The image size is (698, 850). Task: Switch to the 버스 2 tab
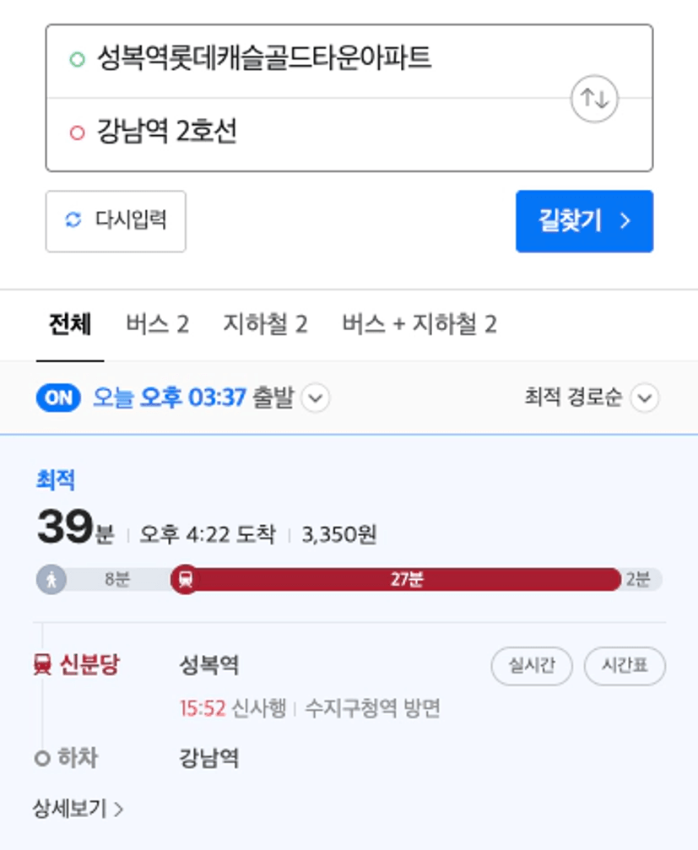[157, 324]
